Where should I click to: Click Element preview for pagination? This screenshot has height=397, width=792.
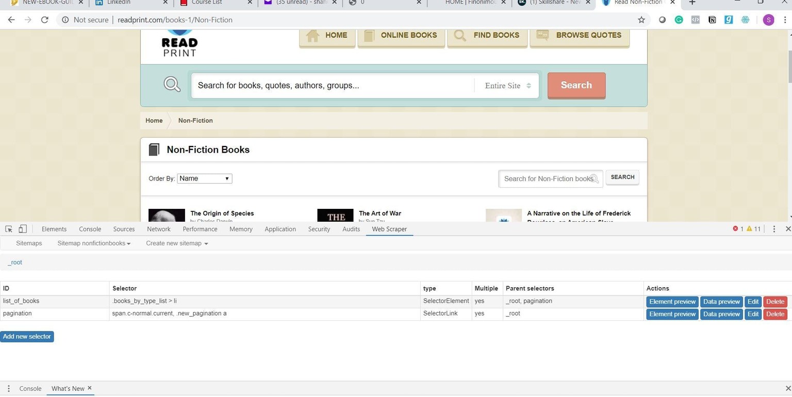672,314
